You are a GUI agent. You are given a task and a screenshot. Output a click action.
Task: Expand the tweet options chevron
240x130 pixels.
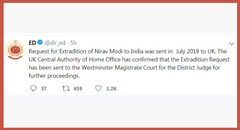(232, 44)
